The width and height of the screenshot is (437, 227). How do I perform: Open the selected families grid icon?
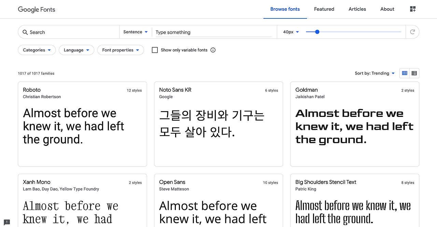tap(413, 9)
